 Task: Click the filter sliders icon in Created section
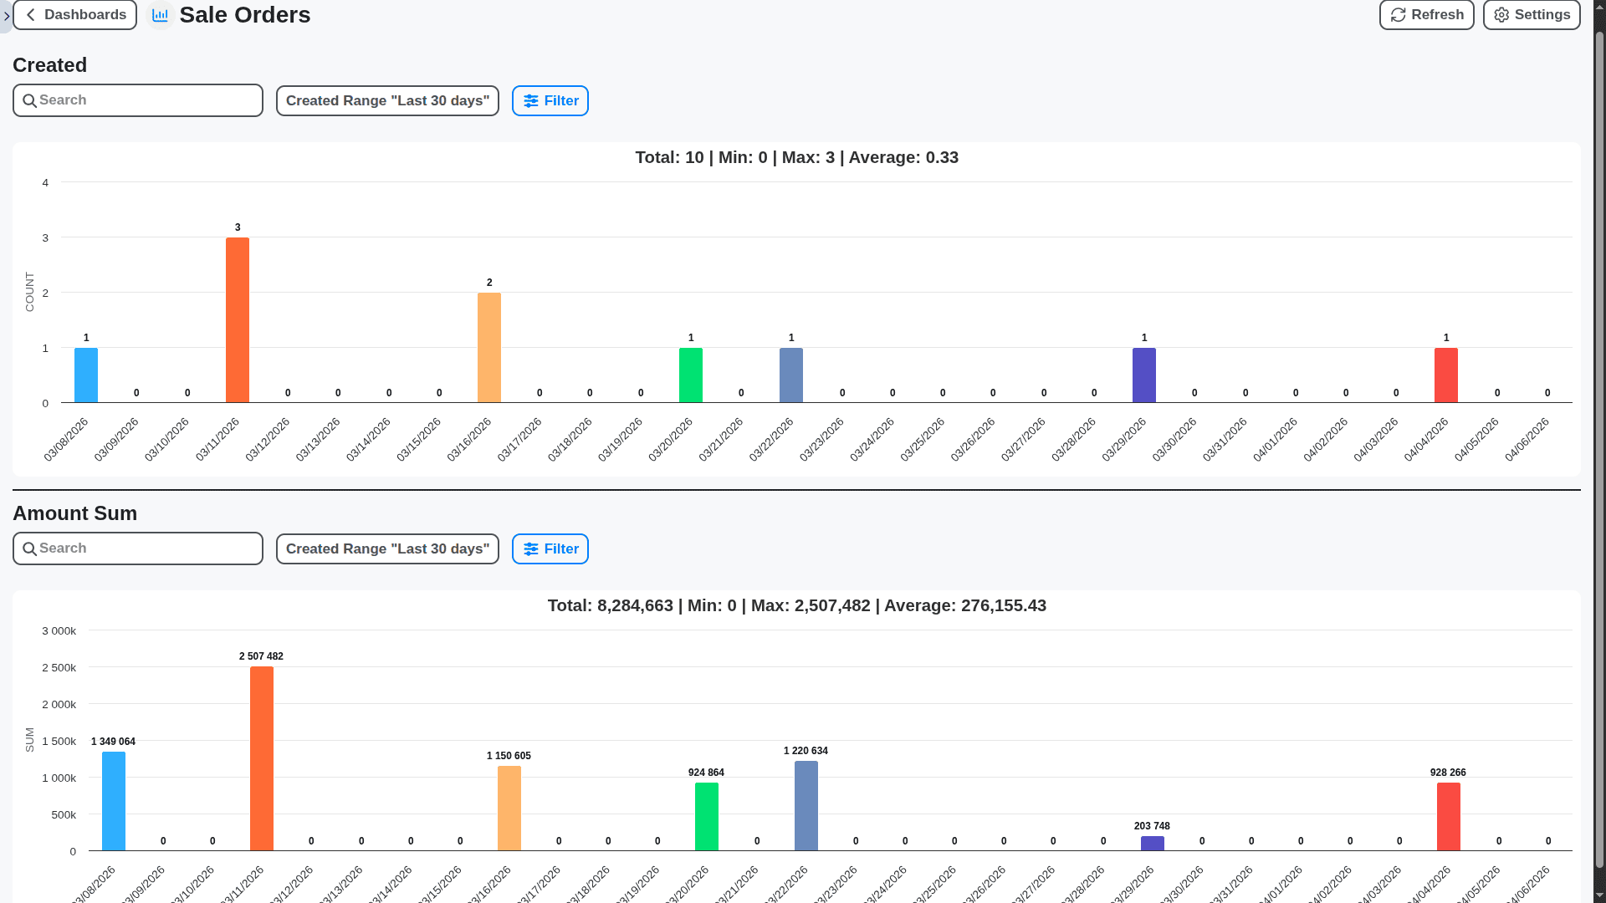[533, 100]
